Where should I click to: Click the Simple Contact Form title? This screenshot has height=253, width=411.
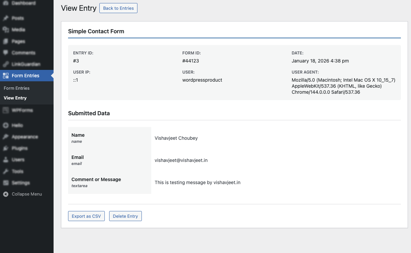96,31
